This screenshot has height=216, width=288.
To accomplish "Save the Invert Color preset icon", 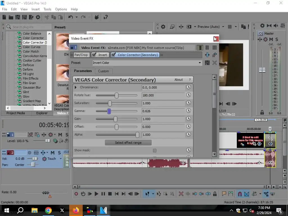I will point(207,63).
